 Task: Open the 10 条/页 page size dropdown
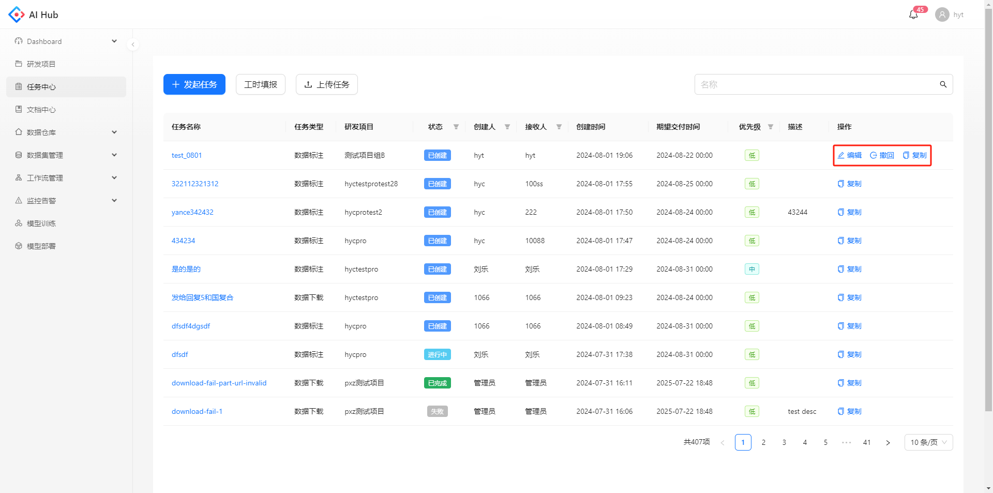[x=928, y=442]
